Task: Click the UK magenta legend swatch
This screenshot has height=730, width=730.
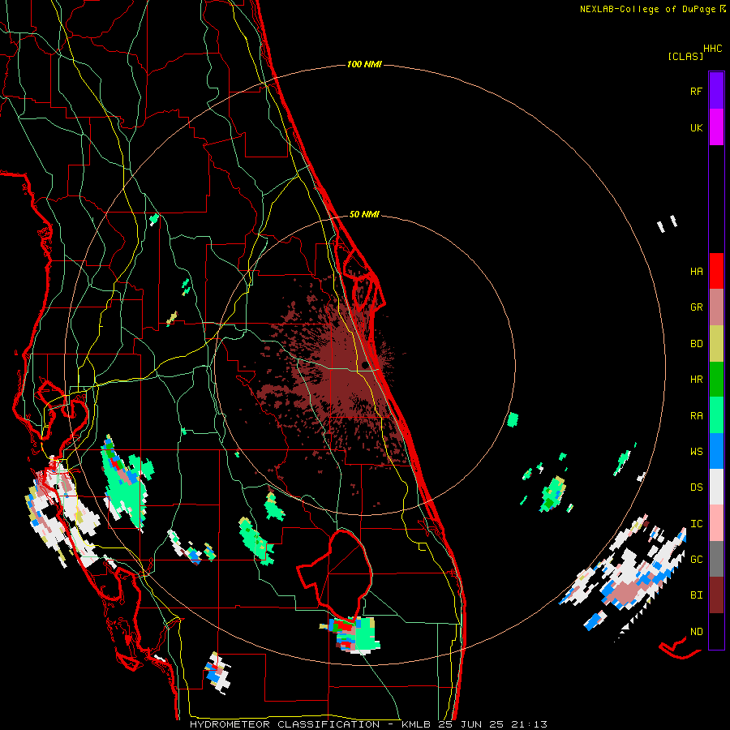Action: click(x=716, y=127)
